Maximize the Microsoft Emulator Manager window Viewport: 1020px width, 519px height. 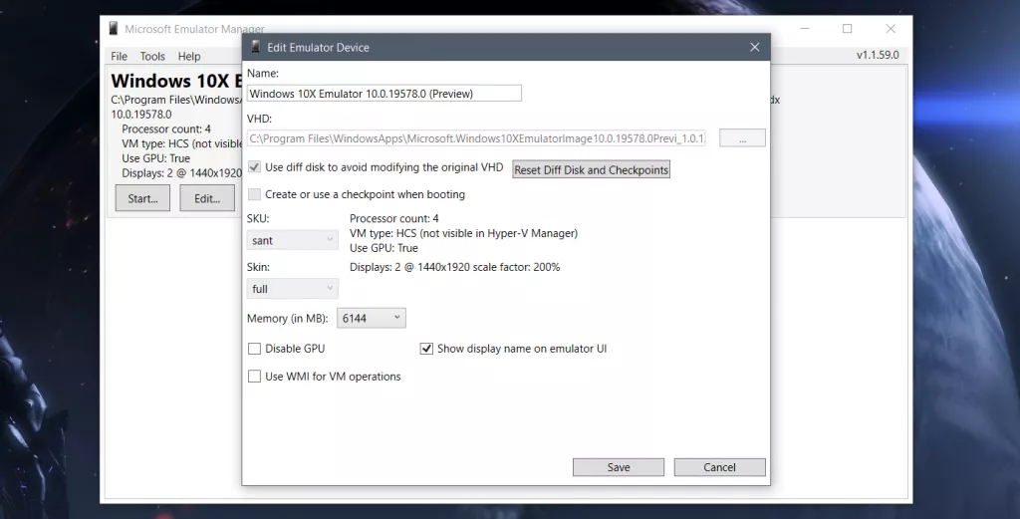tap(847, 29)
